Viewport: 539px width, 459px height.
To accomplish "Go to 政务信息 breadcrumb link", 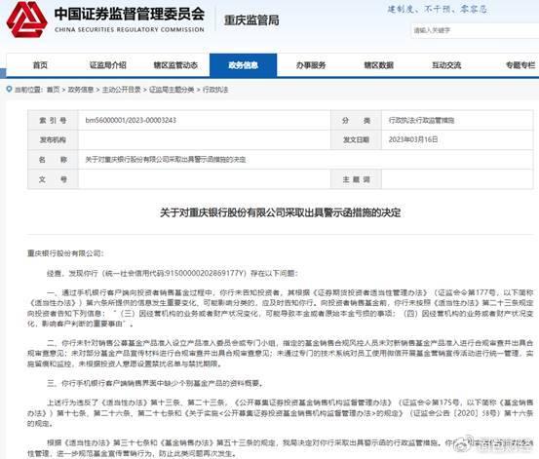I will click(x=81, y=90).
